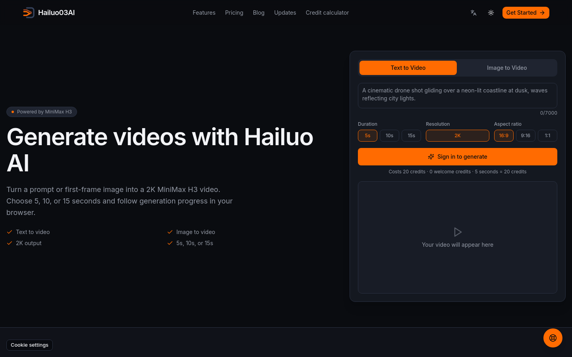Click Sign in to generate button
Screen dimensions: 572x357
tap(458, 157)
